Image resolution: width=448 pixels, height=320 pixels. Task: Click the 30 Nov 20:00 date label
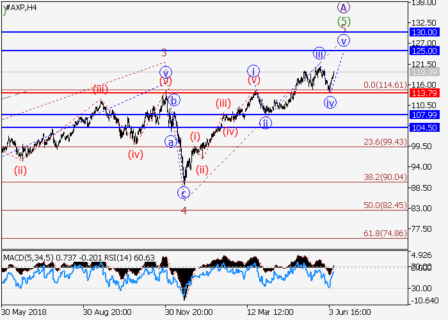[x=190, y=312]
